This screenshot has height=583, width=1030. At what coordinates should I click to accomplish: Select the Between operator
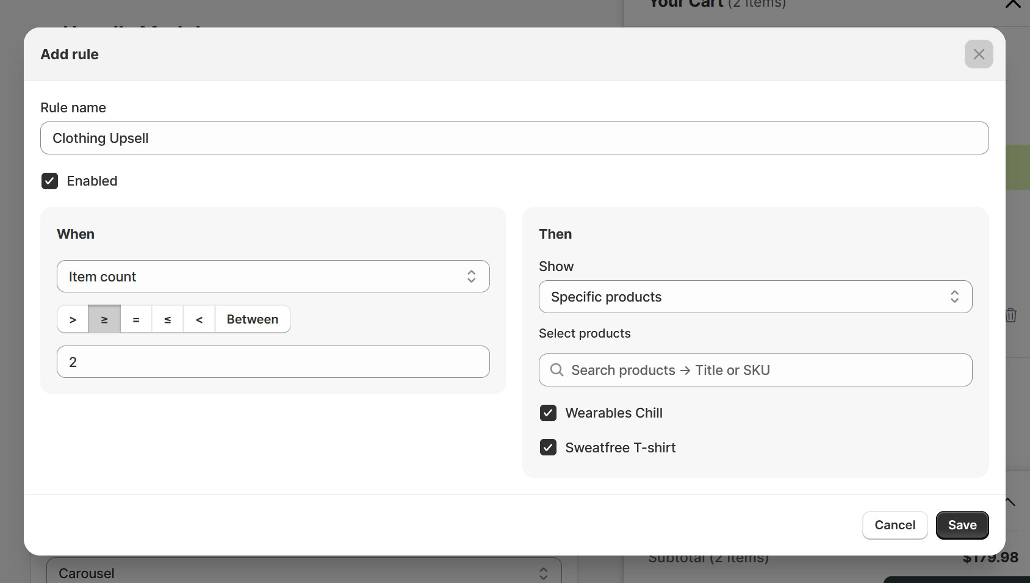tap(252, 319)
